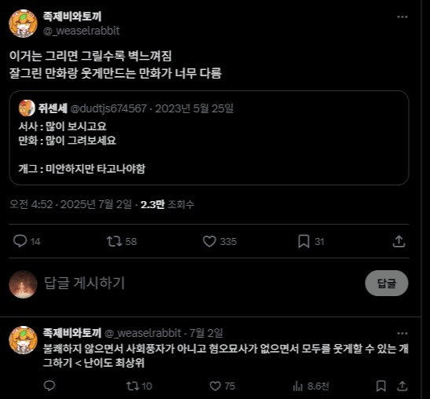Click the reply icon with 14 replies

coord(20,241)
